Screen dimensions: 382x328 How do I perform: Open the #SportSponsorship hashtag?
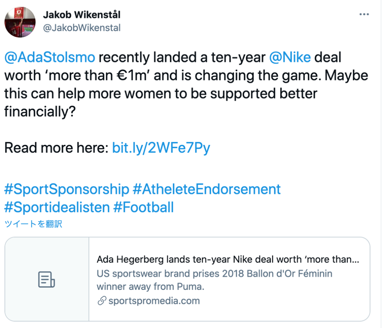coord(67,189)
